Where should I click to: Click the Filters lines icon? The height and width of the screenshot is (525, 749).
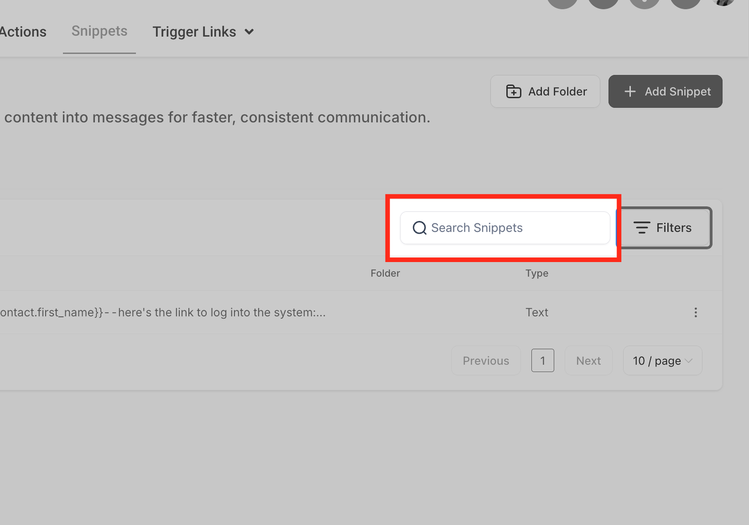[x=641, y=228]
